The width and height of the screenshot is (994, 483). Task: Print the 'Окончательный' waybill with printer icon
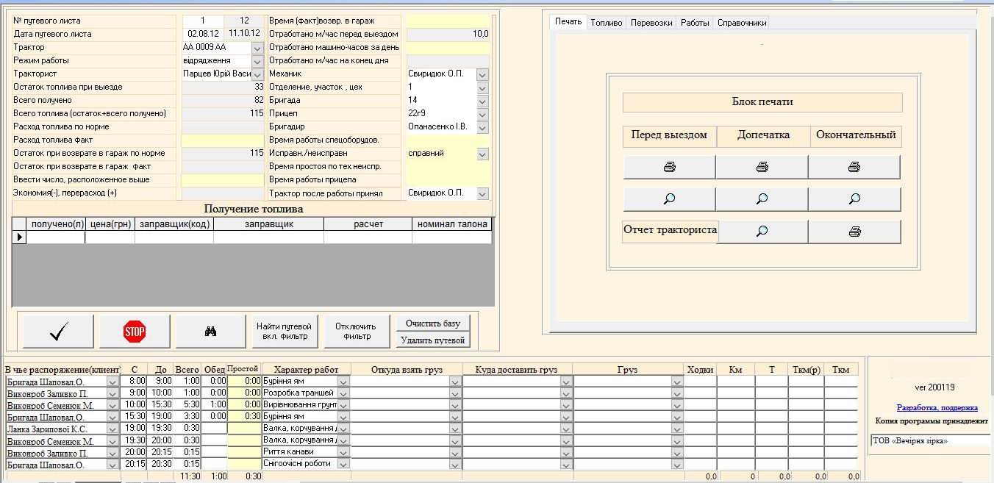[854, 168]
